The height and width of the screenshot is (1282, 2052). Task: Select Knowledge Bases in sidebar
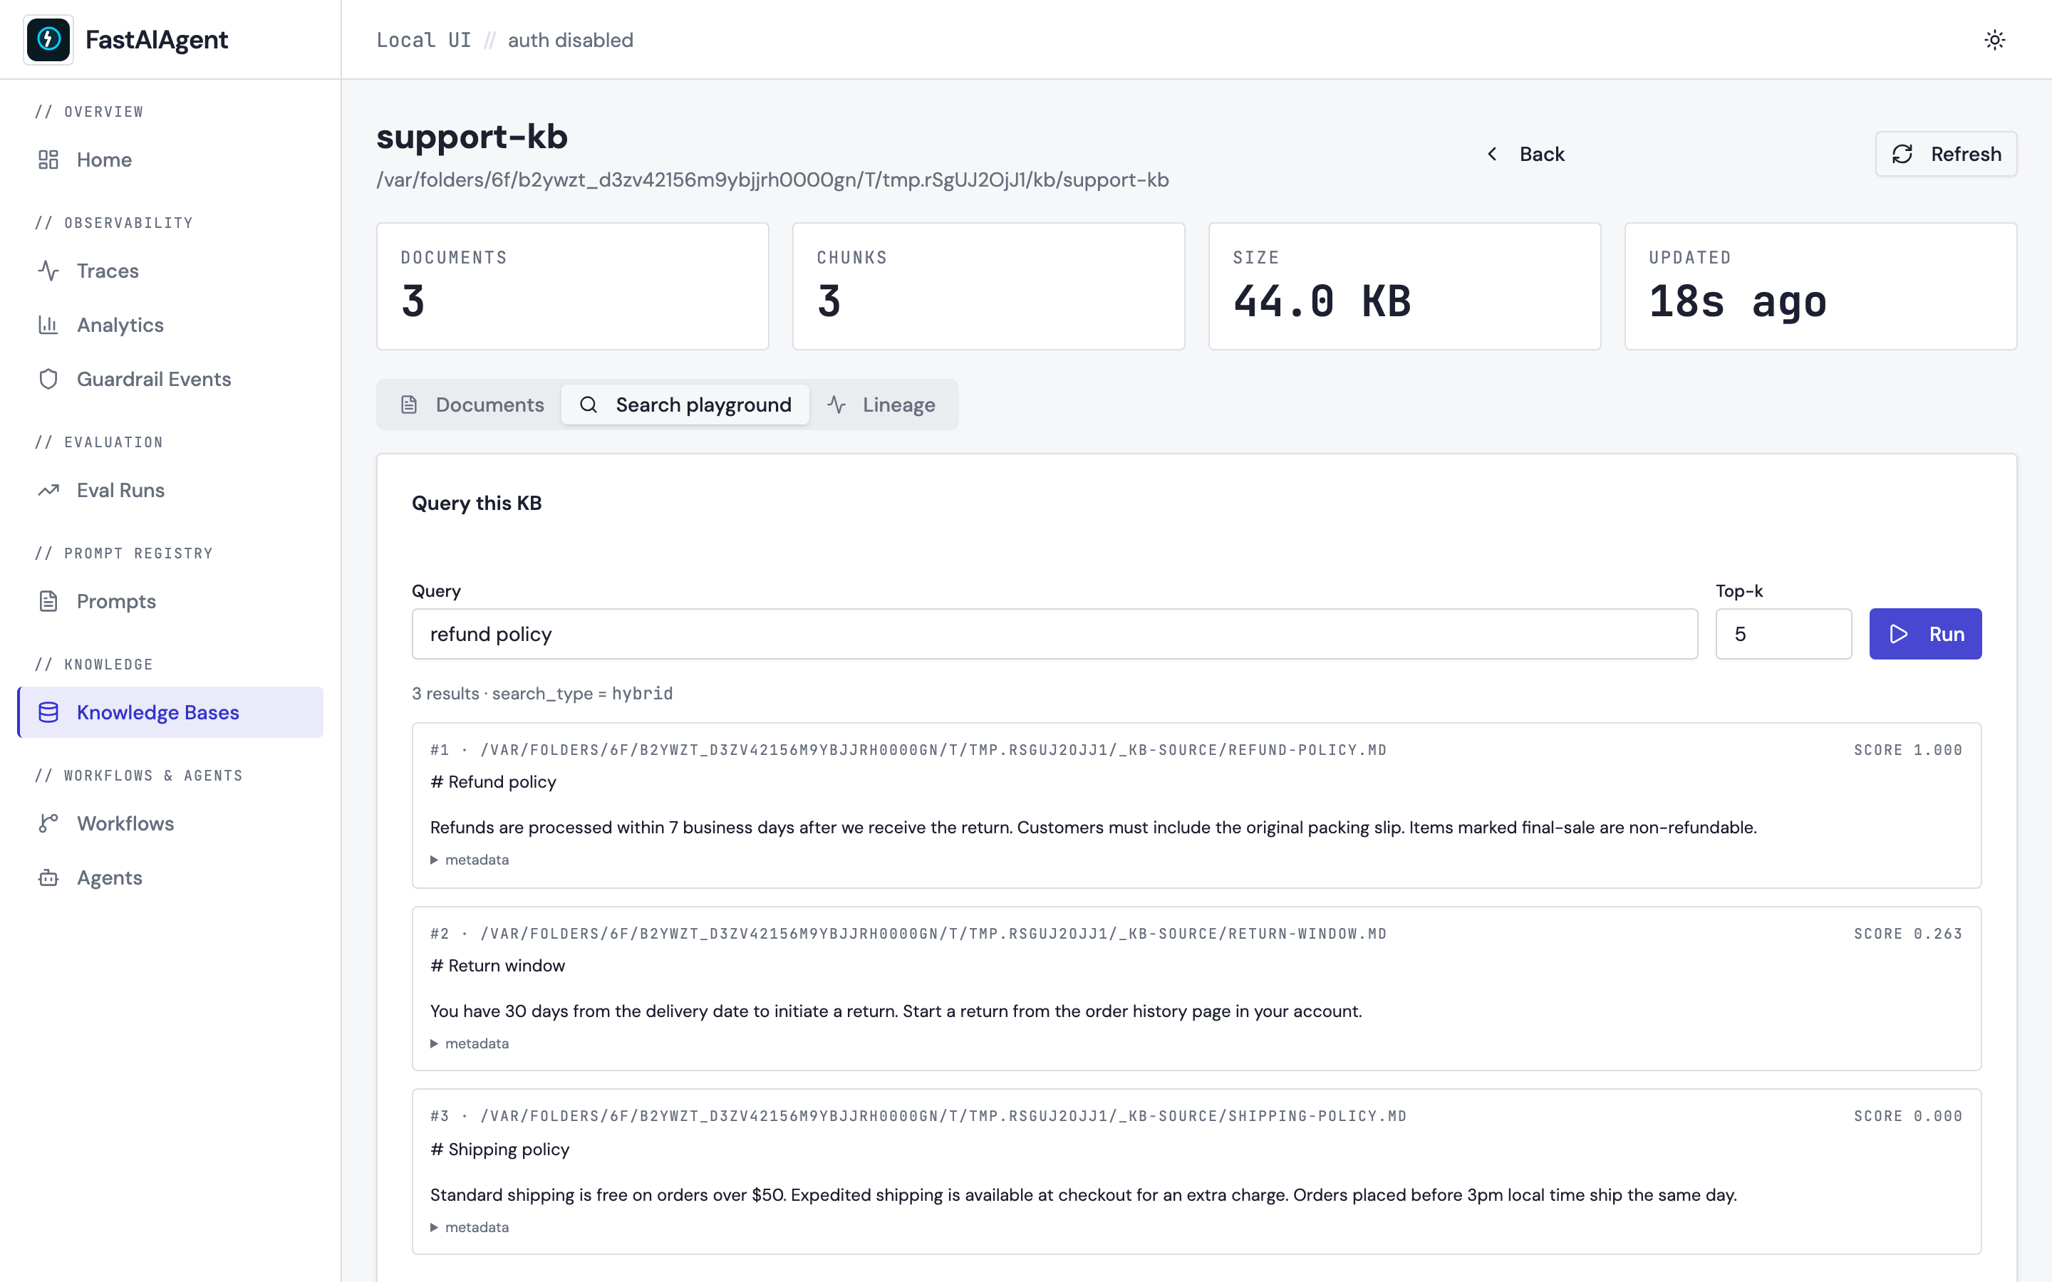click(x=170, y=712)
